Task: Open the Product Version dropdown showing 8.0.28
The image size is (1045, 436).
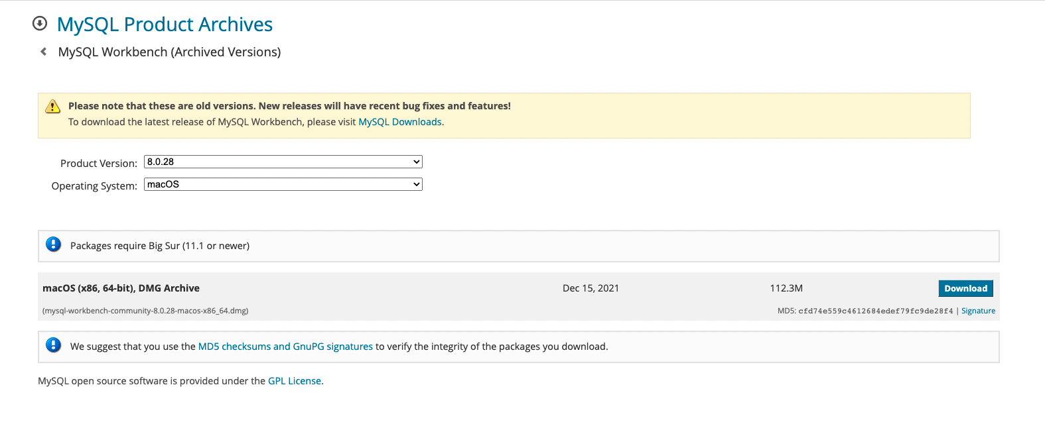Action: click(x=283, y=162)
